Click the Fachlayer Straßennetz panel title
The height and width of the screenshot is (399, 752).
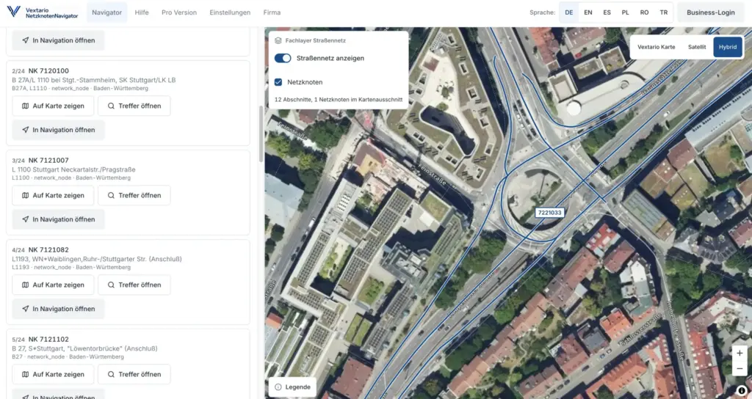316,41
